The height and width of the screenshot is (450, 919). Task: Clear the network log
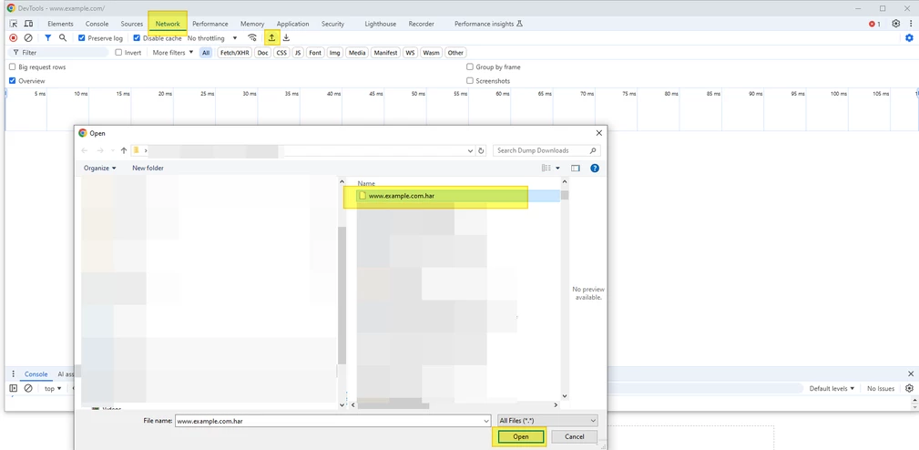click(28, 38)
